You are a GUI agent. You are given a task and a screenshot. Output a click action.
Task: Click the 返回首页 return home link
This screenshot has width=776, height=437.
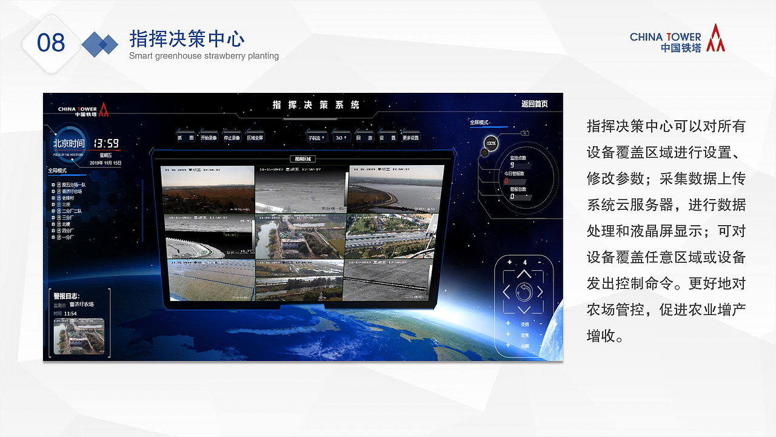pyautogui.click(x=534, y=104)
